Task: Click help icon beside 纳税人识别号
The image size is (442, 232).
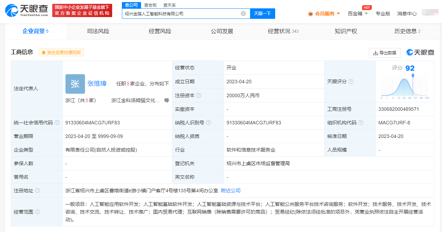Action: tap(208, 123)
